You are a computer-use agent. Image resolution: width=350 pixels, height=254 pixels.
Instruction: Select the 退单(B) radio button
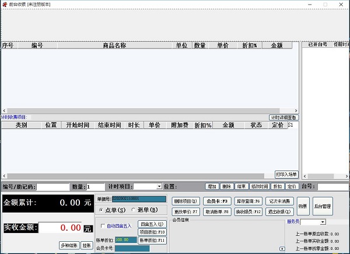(134, 210)
